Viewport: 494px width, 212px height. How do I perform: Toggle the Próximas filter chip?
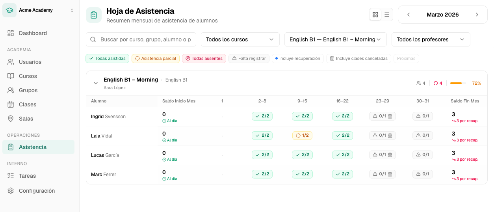(406, 58)
